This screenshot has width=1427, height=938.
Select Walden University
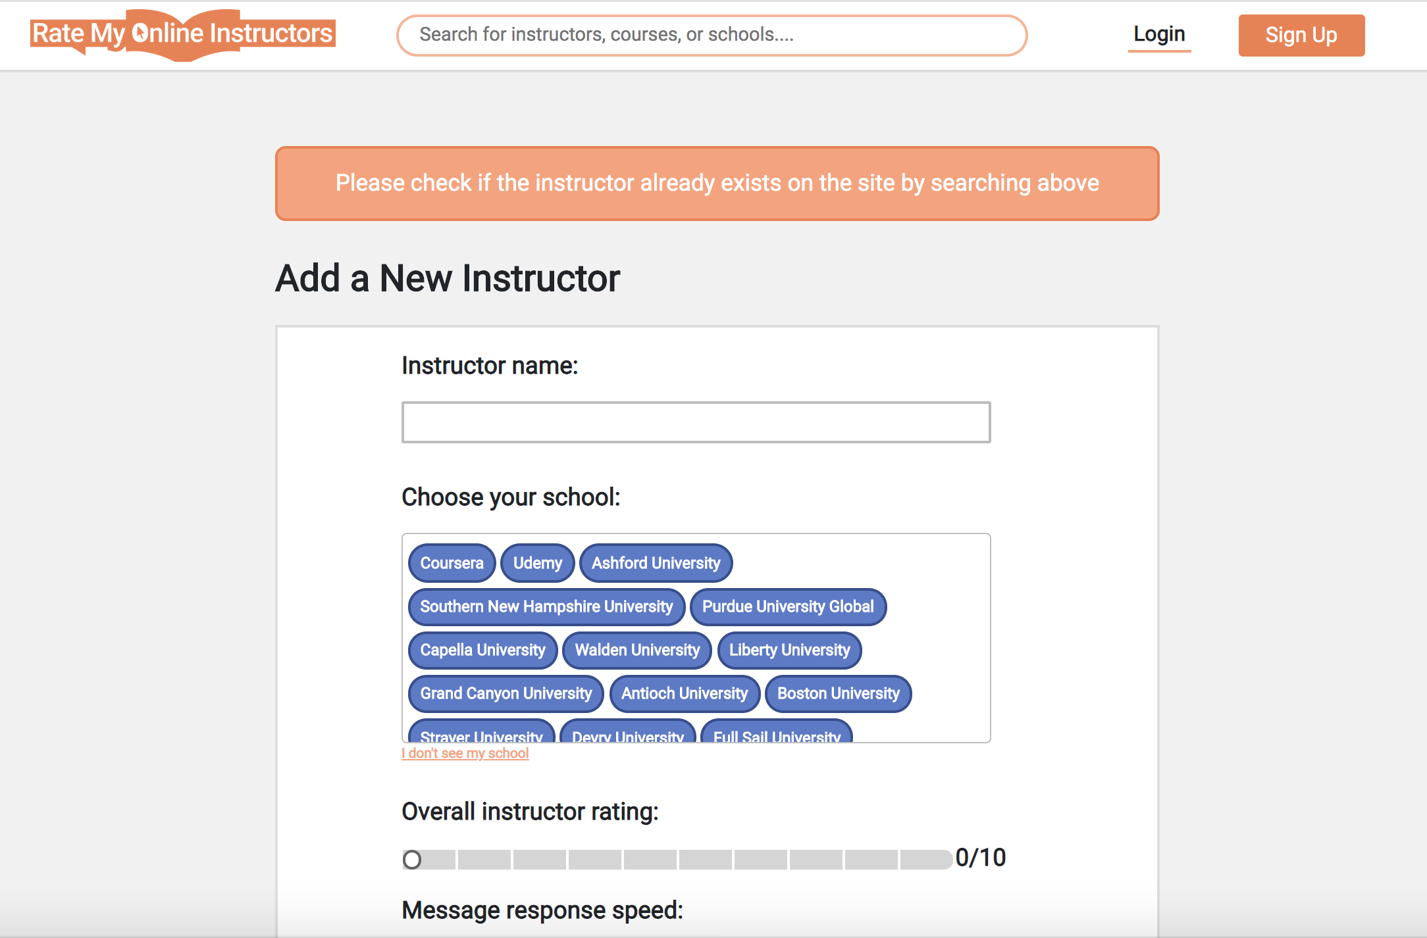(636, 650)
